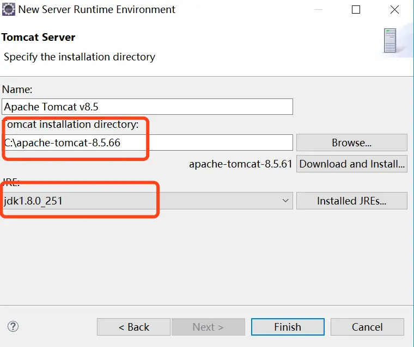414x347 pixels.
Task: Click the Name field containing Apache Tomcat v8.5
Action: pos(147,106)
